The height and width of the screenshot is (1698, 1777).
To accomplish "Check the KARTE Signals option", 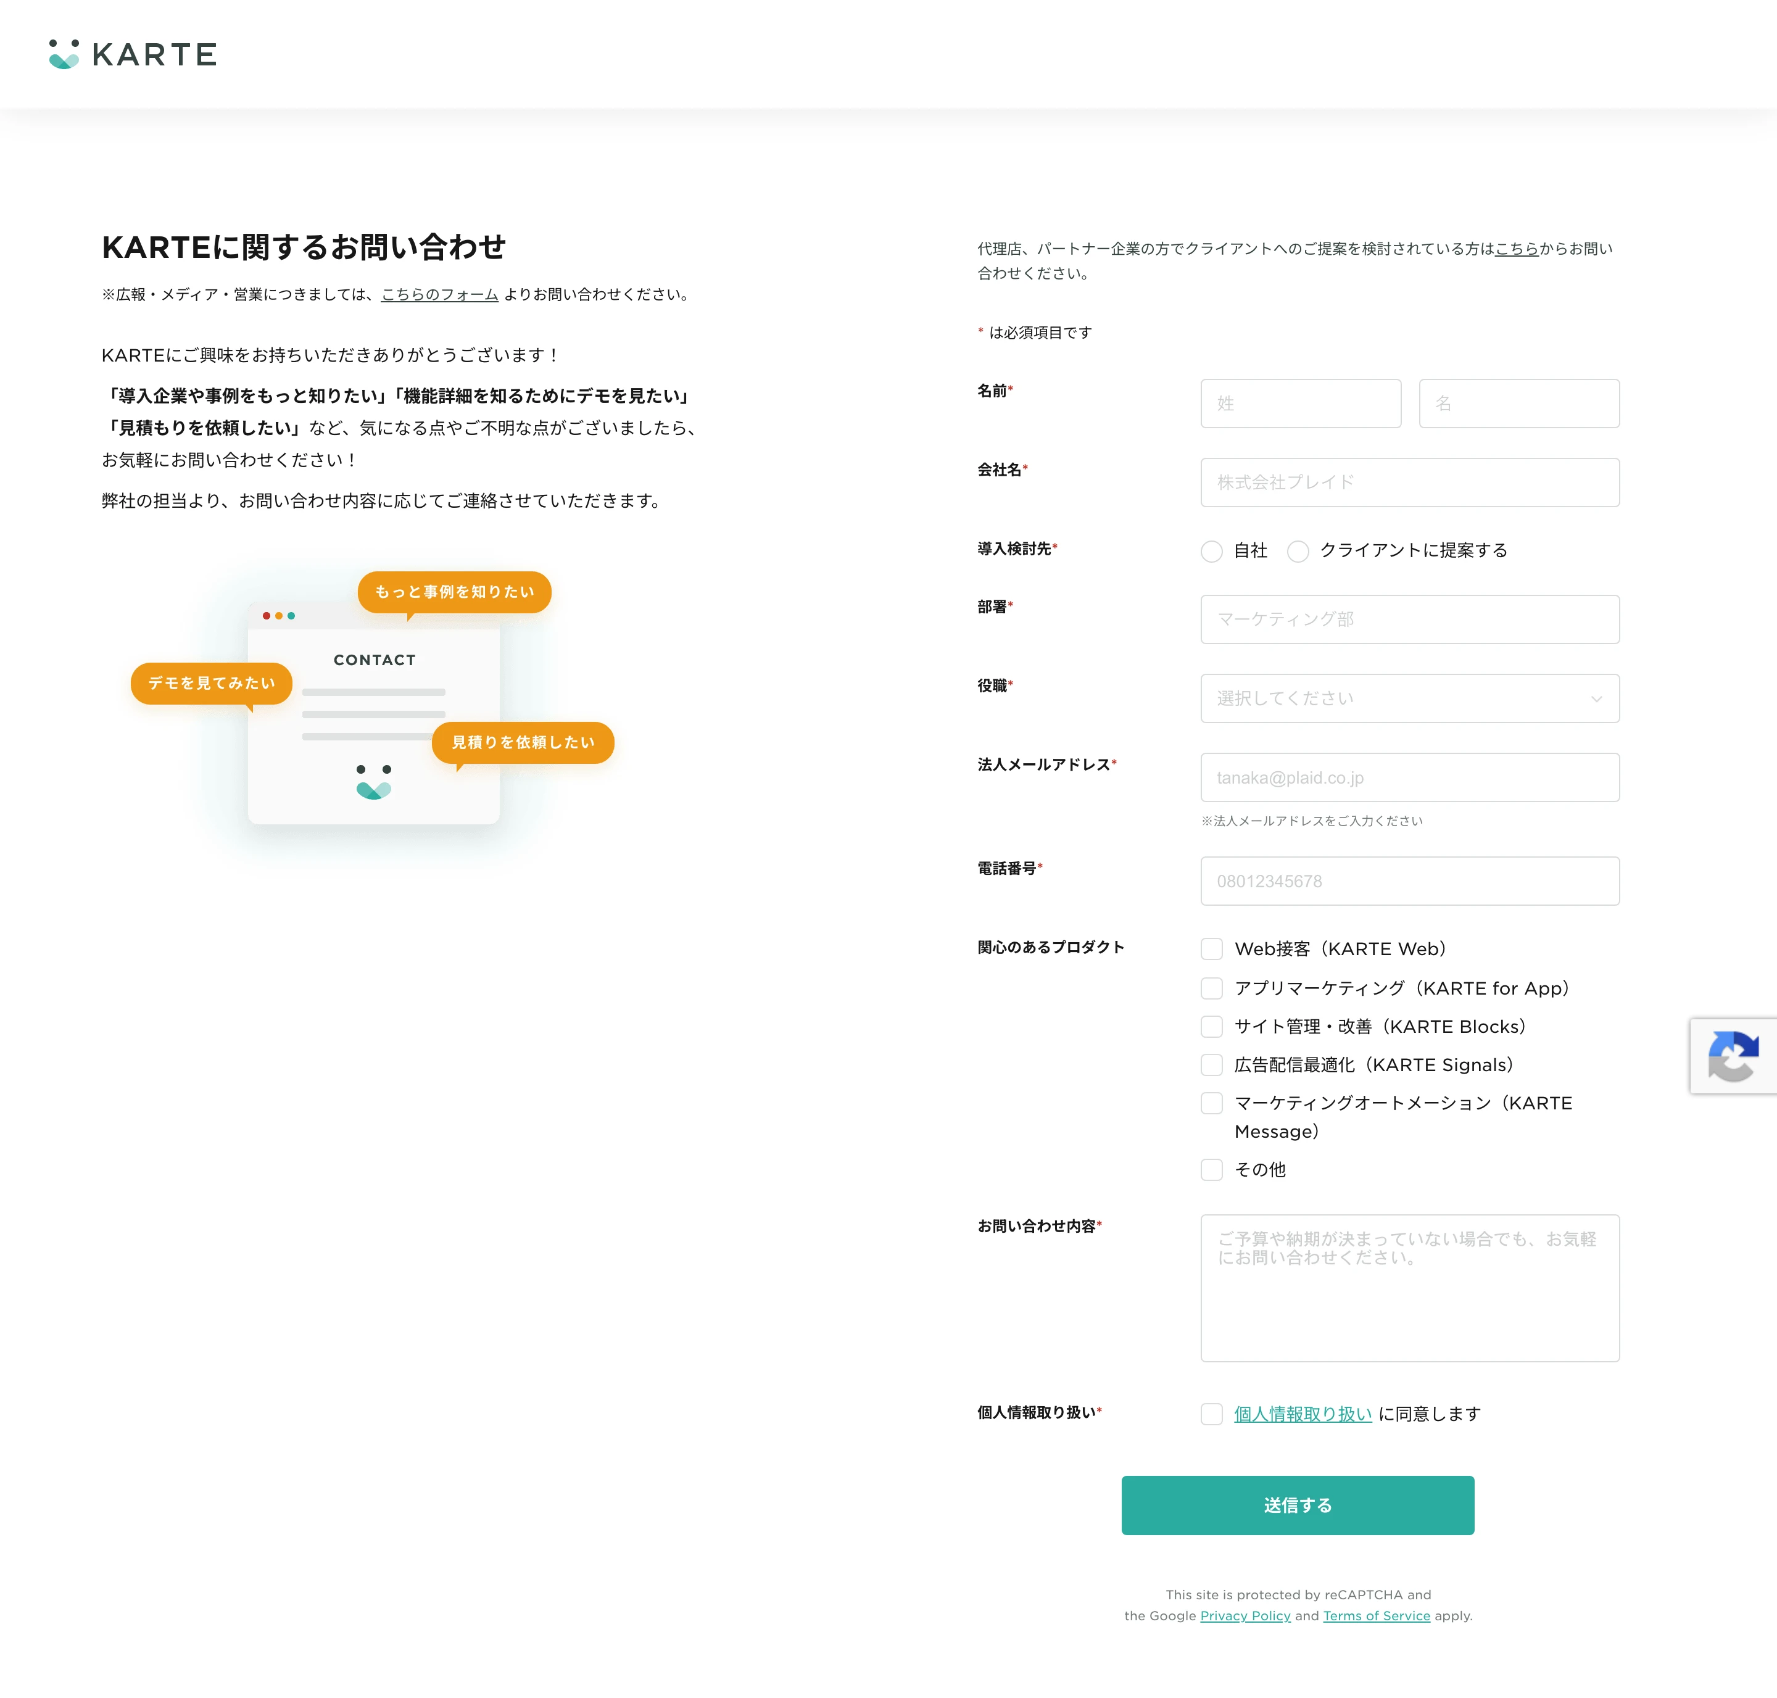I will pos(1211,1064).
